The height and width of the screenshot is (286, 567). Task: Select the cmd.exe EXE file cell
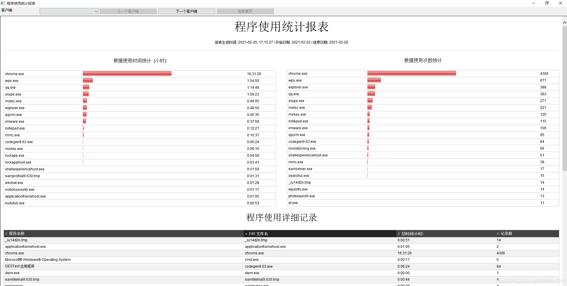[252, 260]
